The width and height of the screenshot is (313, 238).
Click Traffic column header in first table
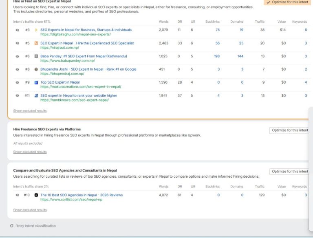(260, 22)
